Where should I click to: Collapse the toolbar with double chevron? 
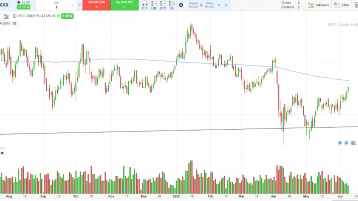226,5
